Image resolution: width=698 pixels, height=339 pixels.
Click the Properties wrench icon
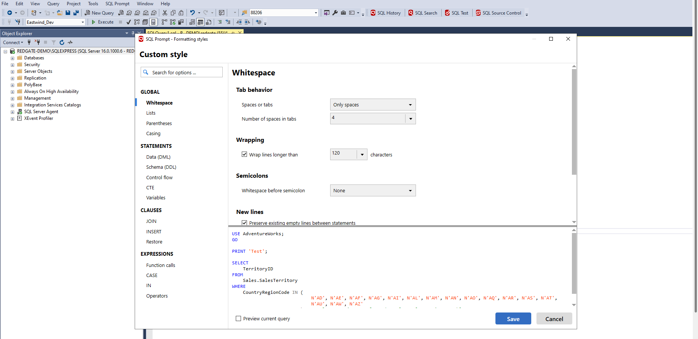pyautogui.click(x=335, y=13)
